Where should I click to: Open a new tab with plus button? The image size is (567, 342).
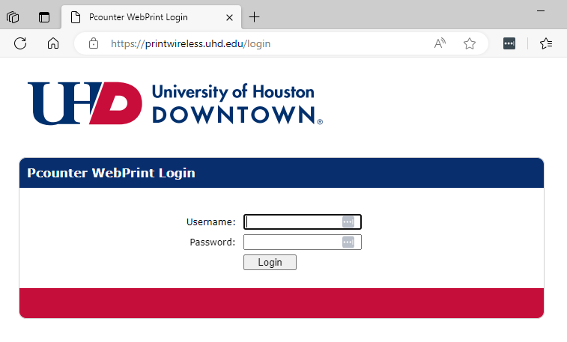(255, 17)
